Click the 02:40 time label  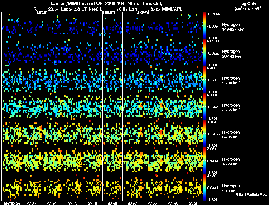click(52, 204)
